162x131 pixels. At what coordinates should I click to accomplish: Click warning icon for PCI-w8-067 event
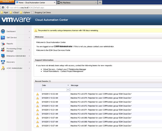[37, 126]
